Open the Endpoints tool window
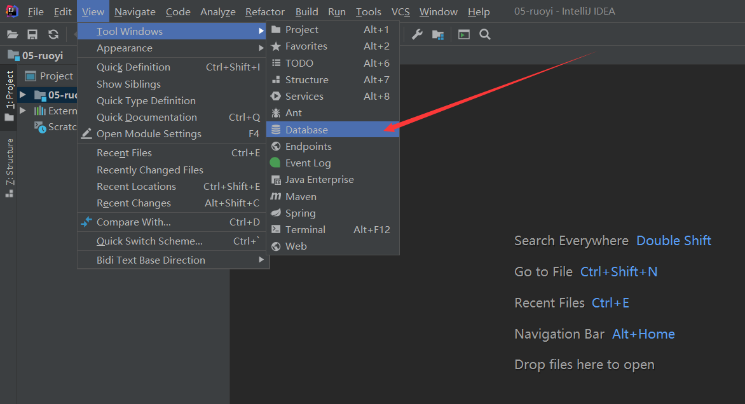Screen dimensions: 745x404 click(x=332, y=146)
